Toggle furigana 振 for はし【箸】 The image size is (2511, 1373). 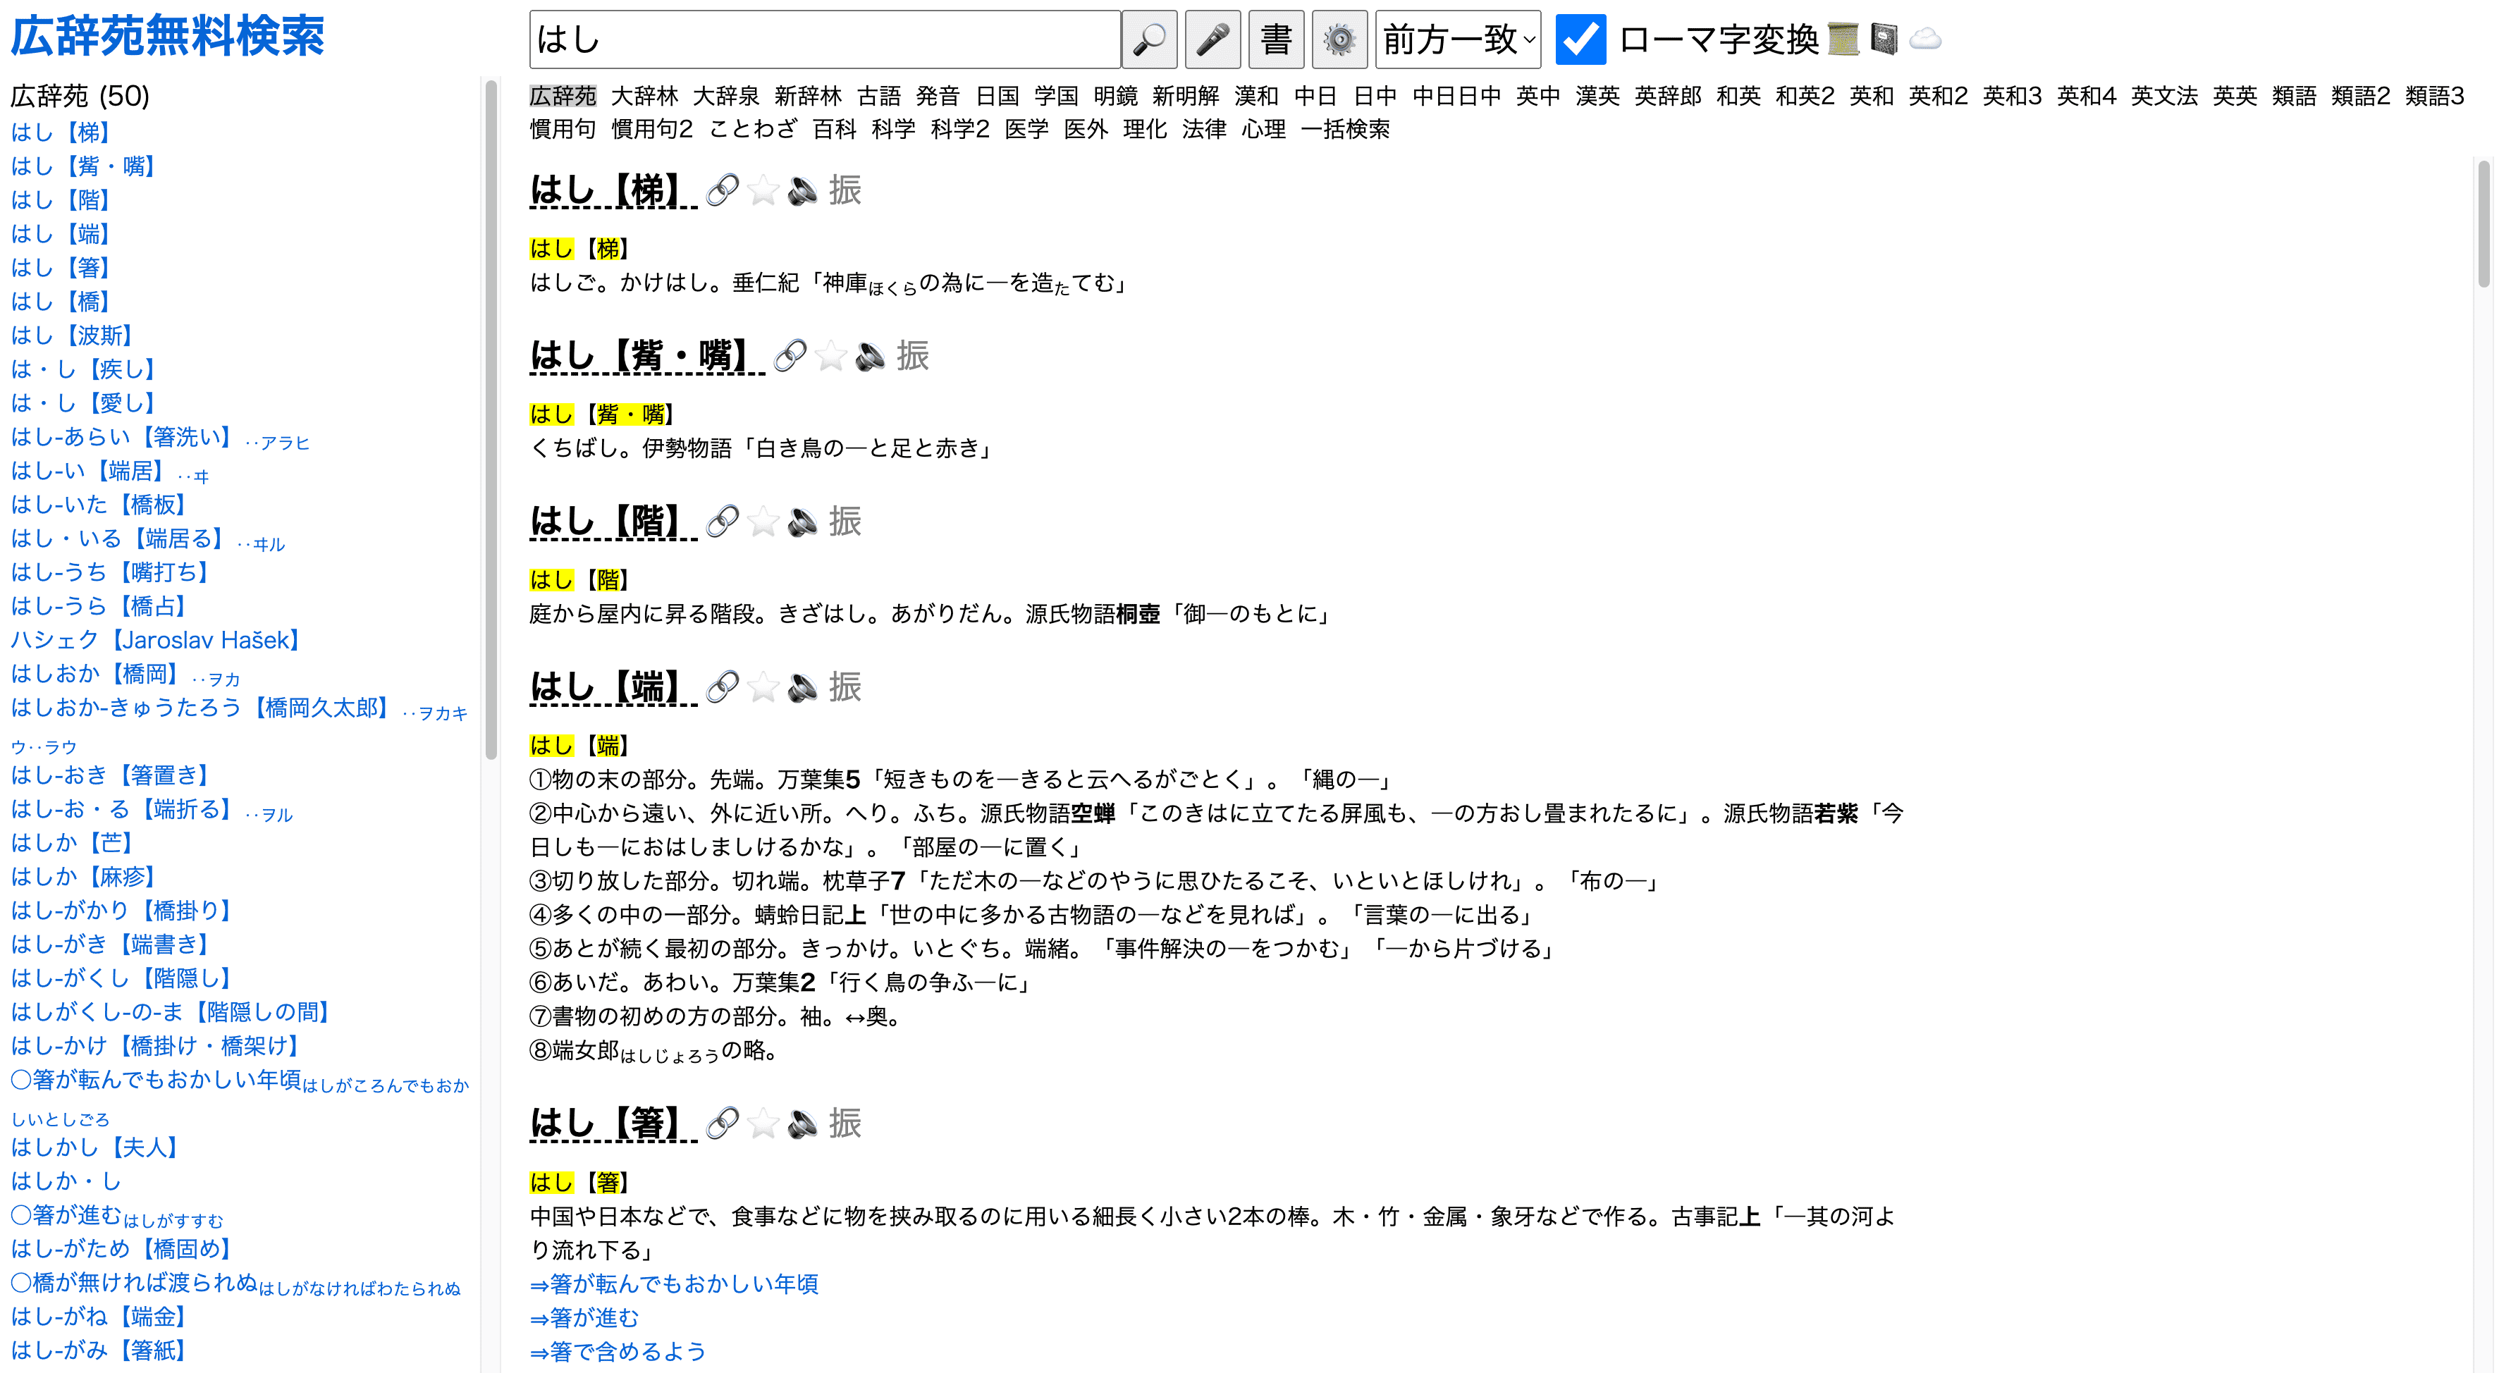pos(845,1123)
